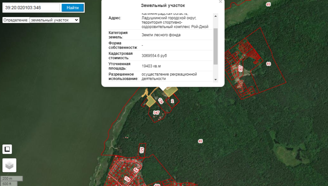Select parcel marker 93 on map
The image size is (328, 186).
pos(268,64)
